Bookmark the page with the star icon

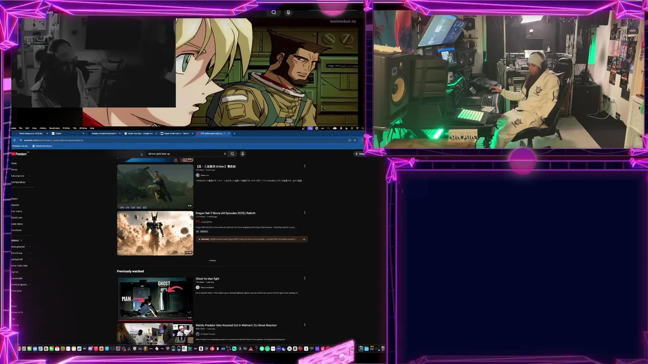[x=354, y=140]
